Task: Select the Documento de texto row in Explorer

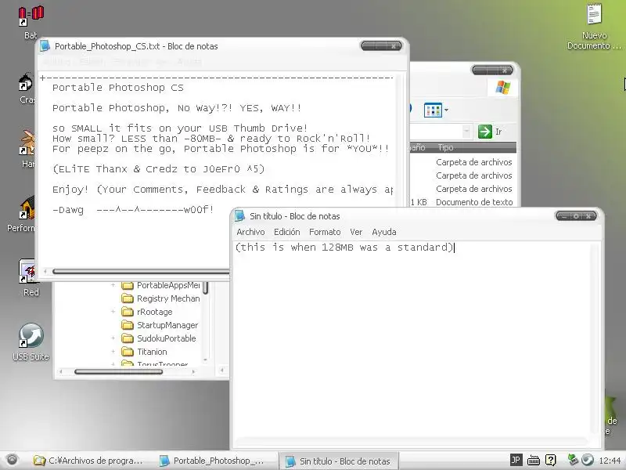Action: 474,202
